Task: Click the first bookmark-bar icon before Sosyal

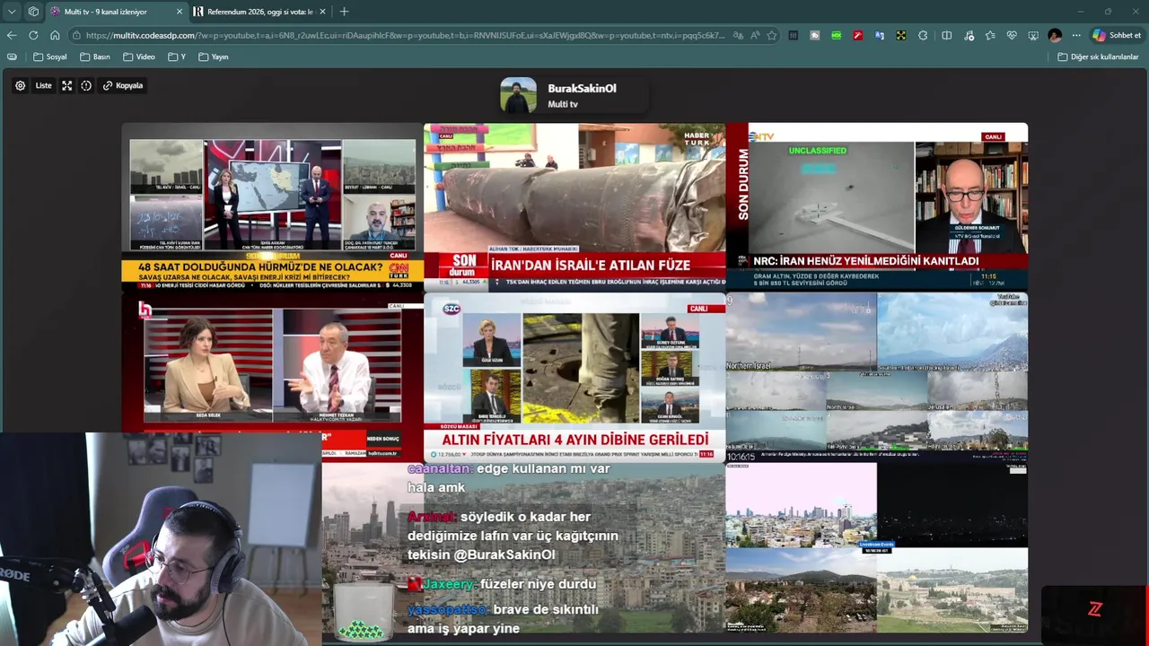Action: pyautogui.click(x=12, y=57)
